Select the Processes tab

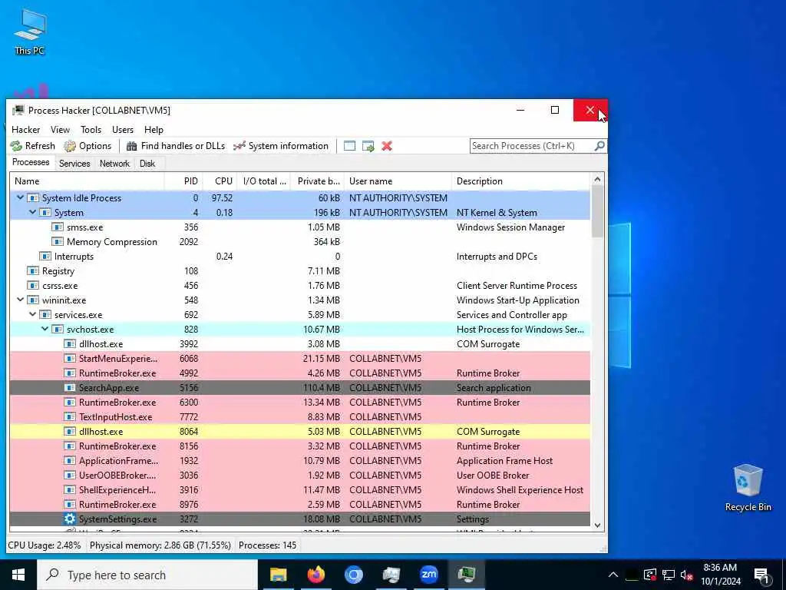(x=31, y=163)
